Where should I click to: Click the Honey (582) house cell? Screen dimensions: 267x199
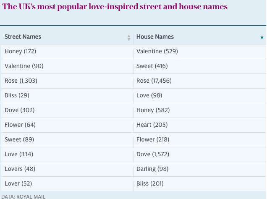[199, 110]
